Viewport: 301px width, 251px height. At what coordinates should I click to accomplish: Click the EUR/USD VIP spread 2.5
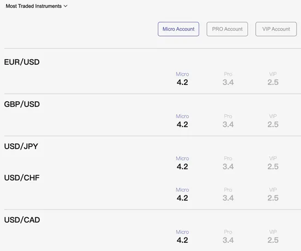point(273,82)
